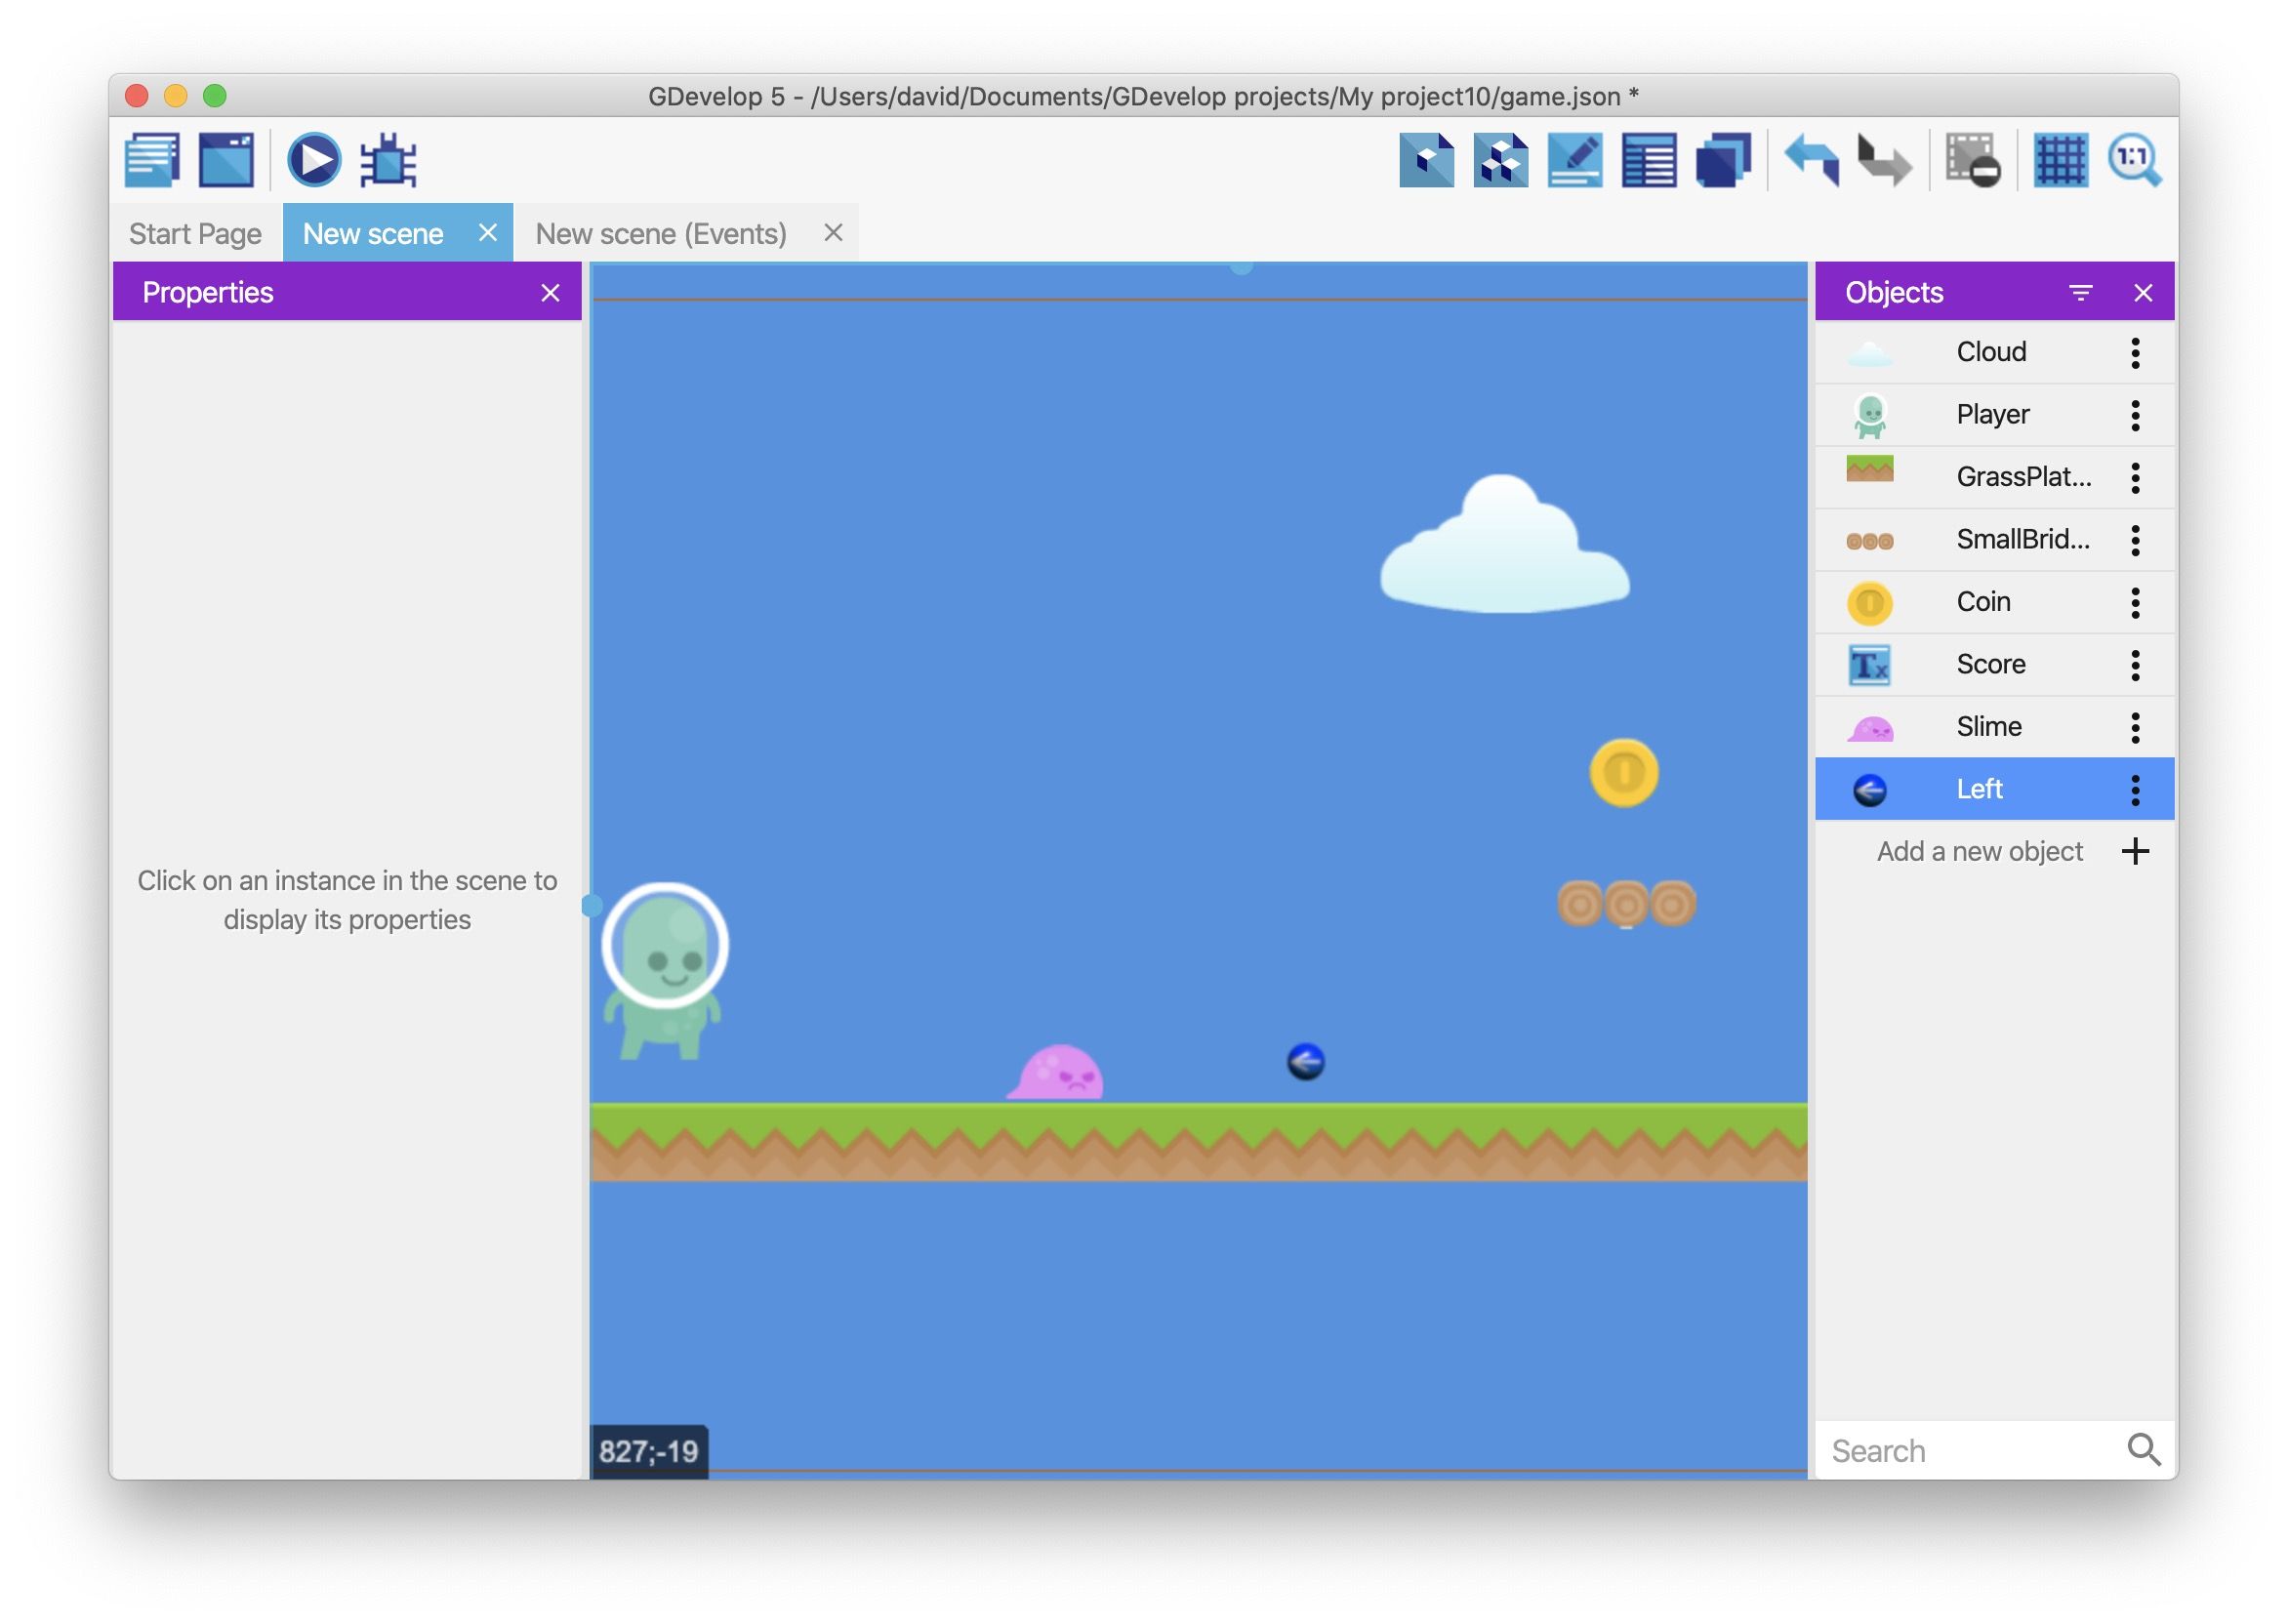
Task: Open the project manager icon
Action: 152,160
